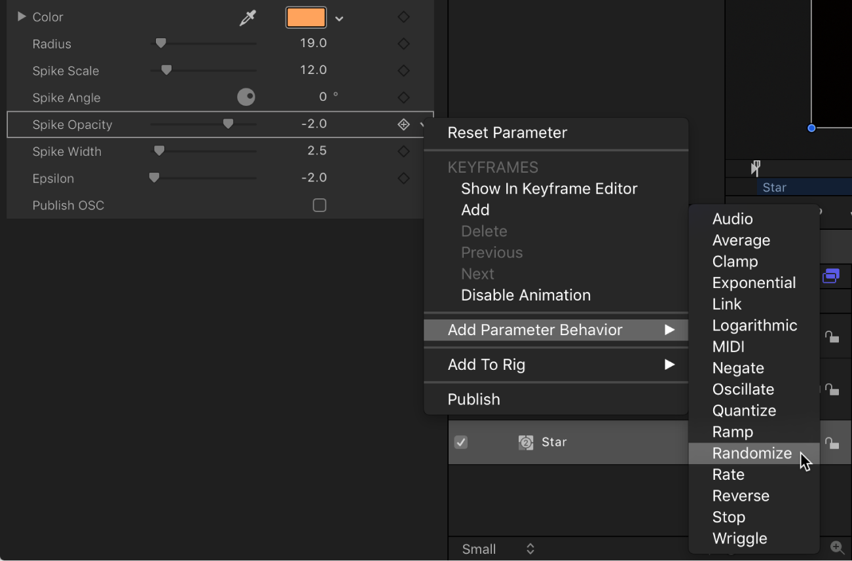The image size is (852, 561).
Task: Expand the Color parameter disclosure triangle
Action: coord(20,17)
